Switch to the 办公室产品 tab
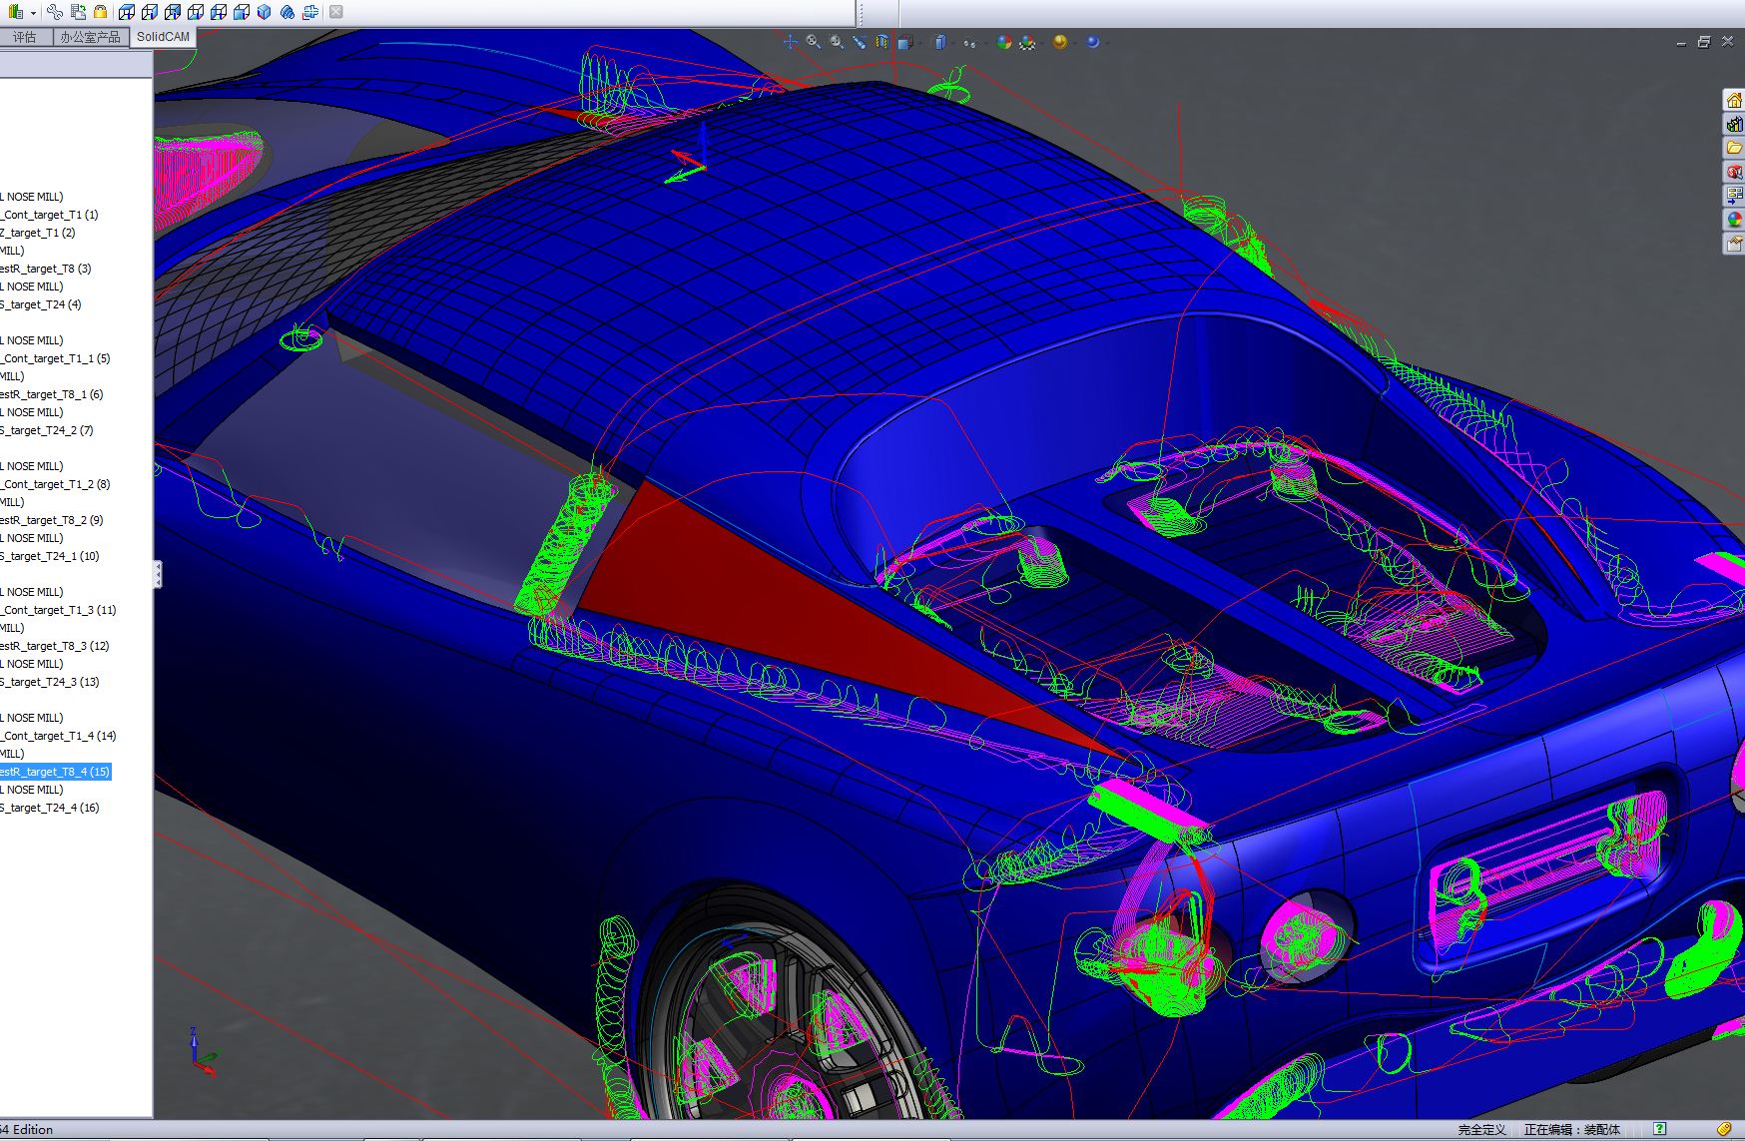 pyautogui.click(x=90, y=37)
